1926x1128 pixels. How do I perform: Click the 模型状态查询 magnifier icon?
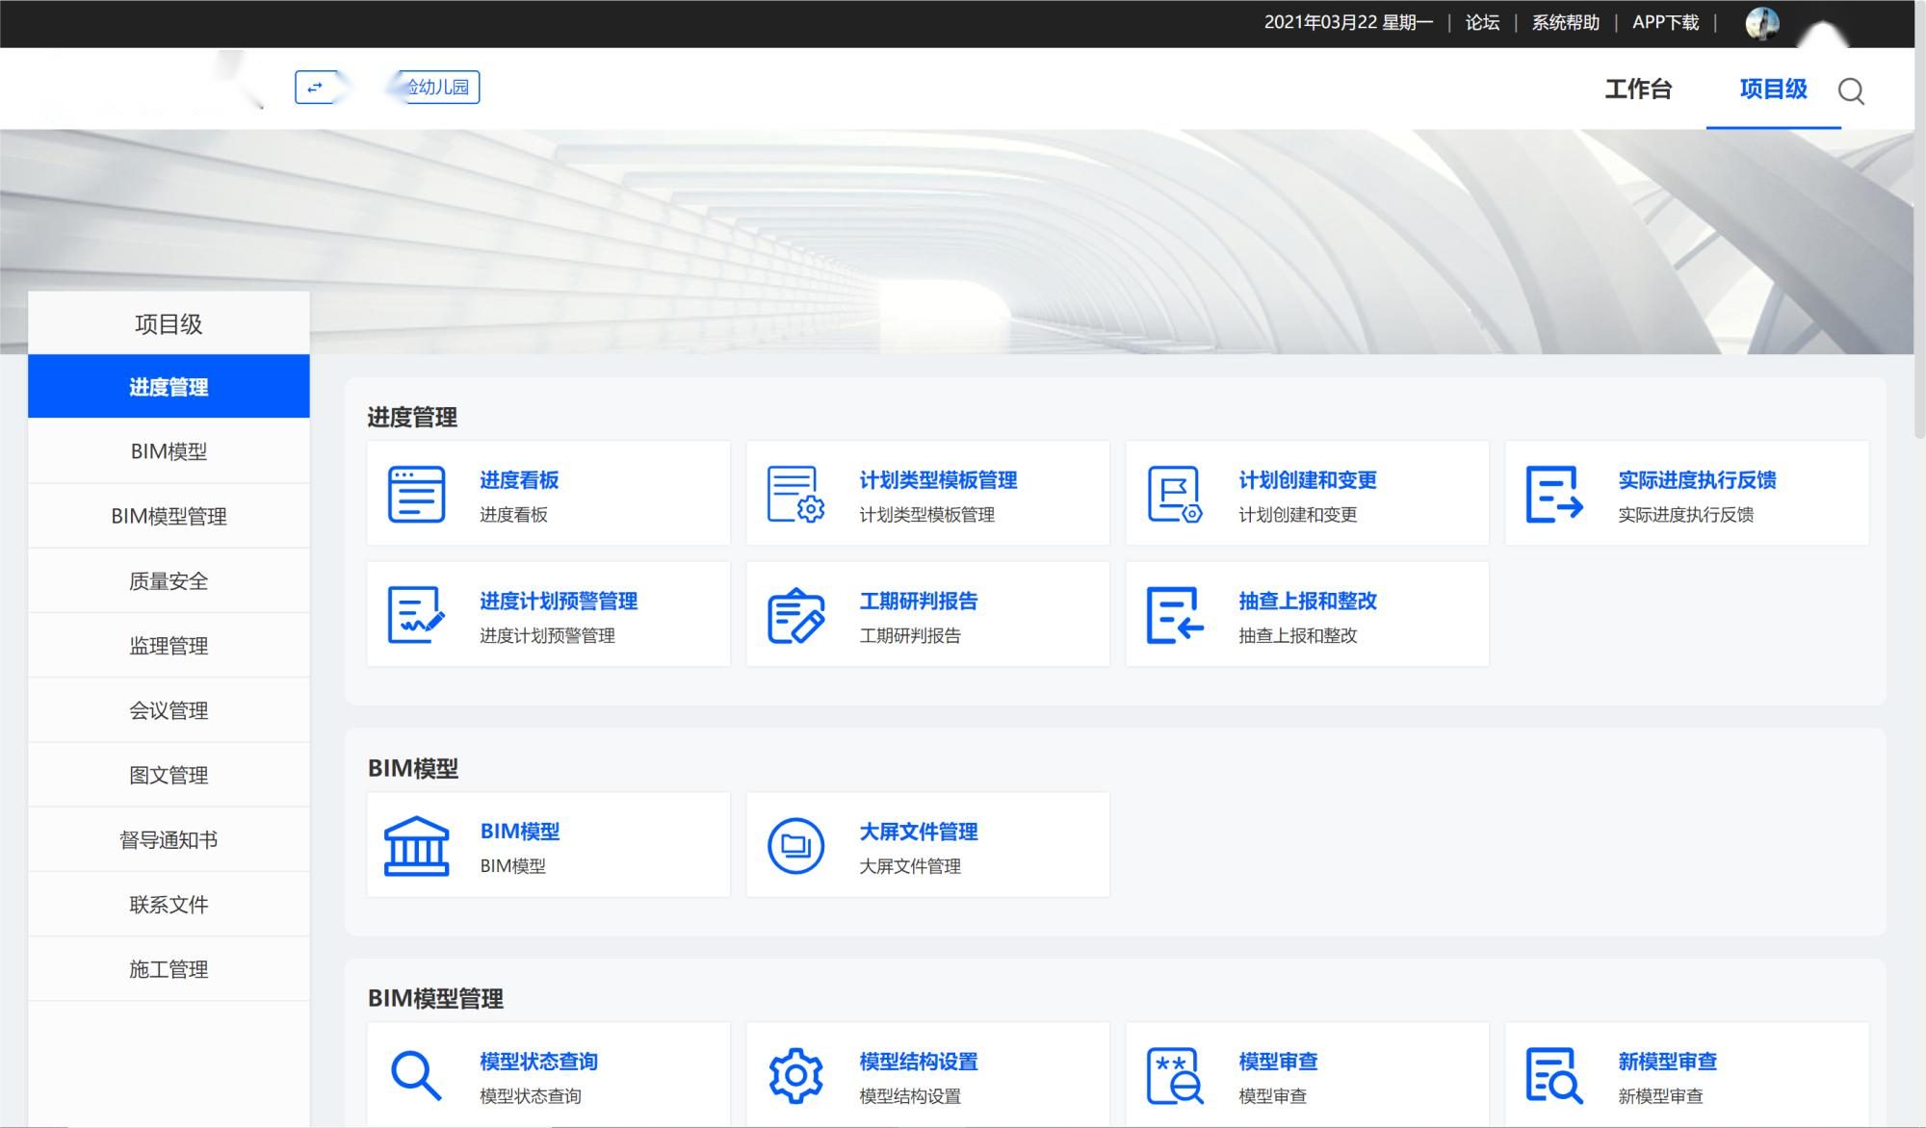click(417, 1073)
